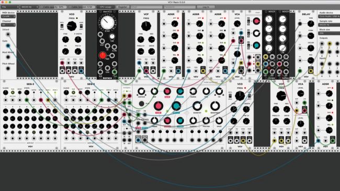Click the VCF FREQ cutoff knob

pos(146,26)
